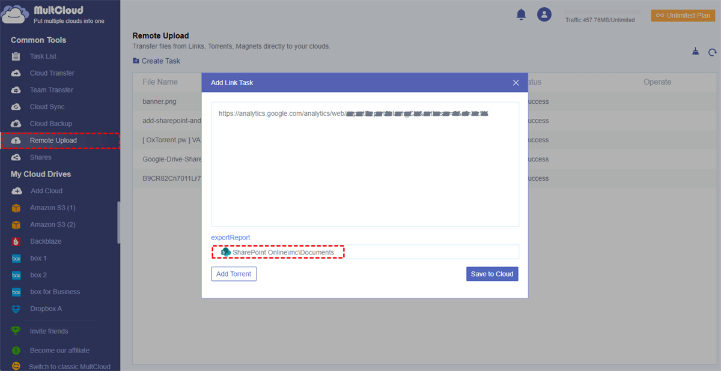The image size is (721, 371).
Task: Click Team Transfer sidebar icon
Action: point(16,90)
